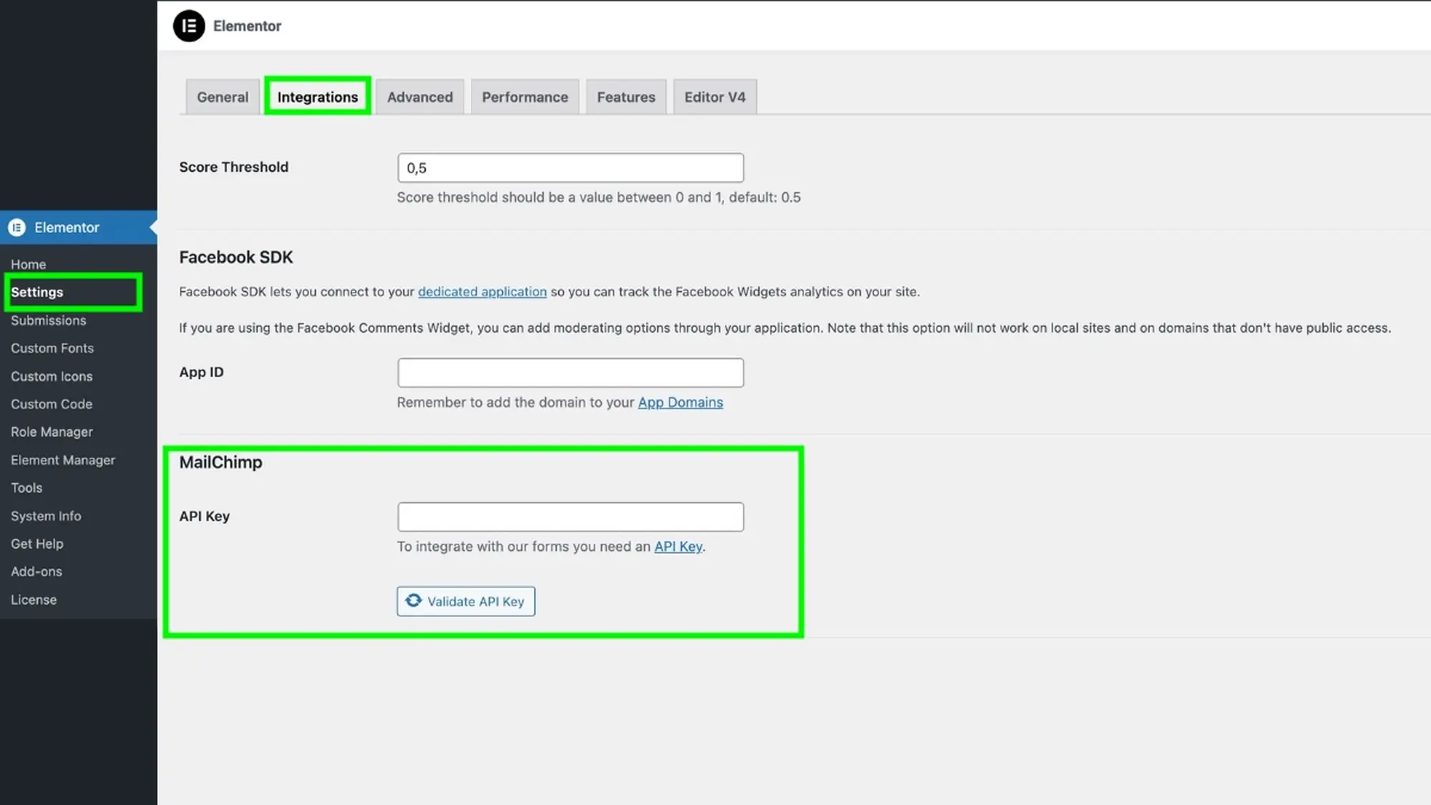Click the Elementor title text in header
1431x805 pixels.
[x=247, y=26]
